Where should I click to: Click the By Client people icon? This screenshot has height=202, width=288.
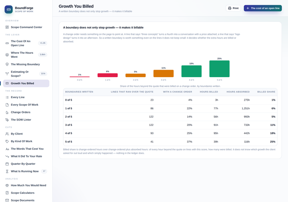point(7,134)
